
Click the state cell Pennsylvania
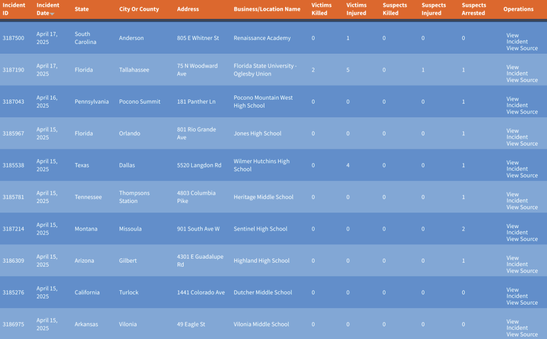[92, 101]
